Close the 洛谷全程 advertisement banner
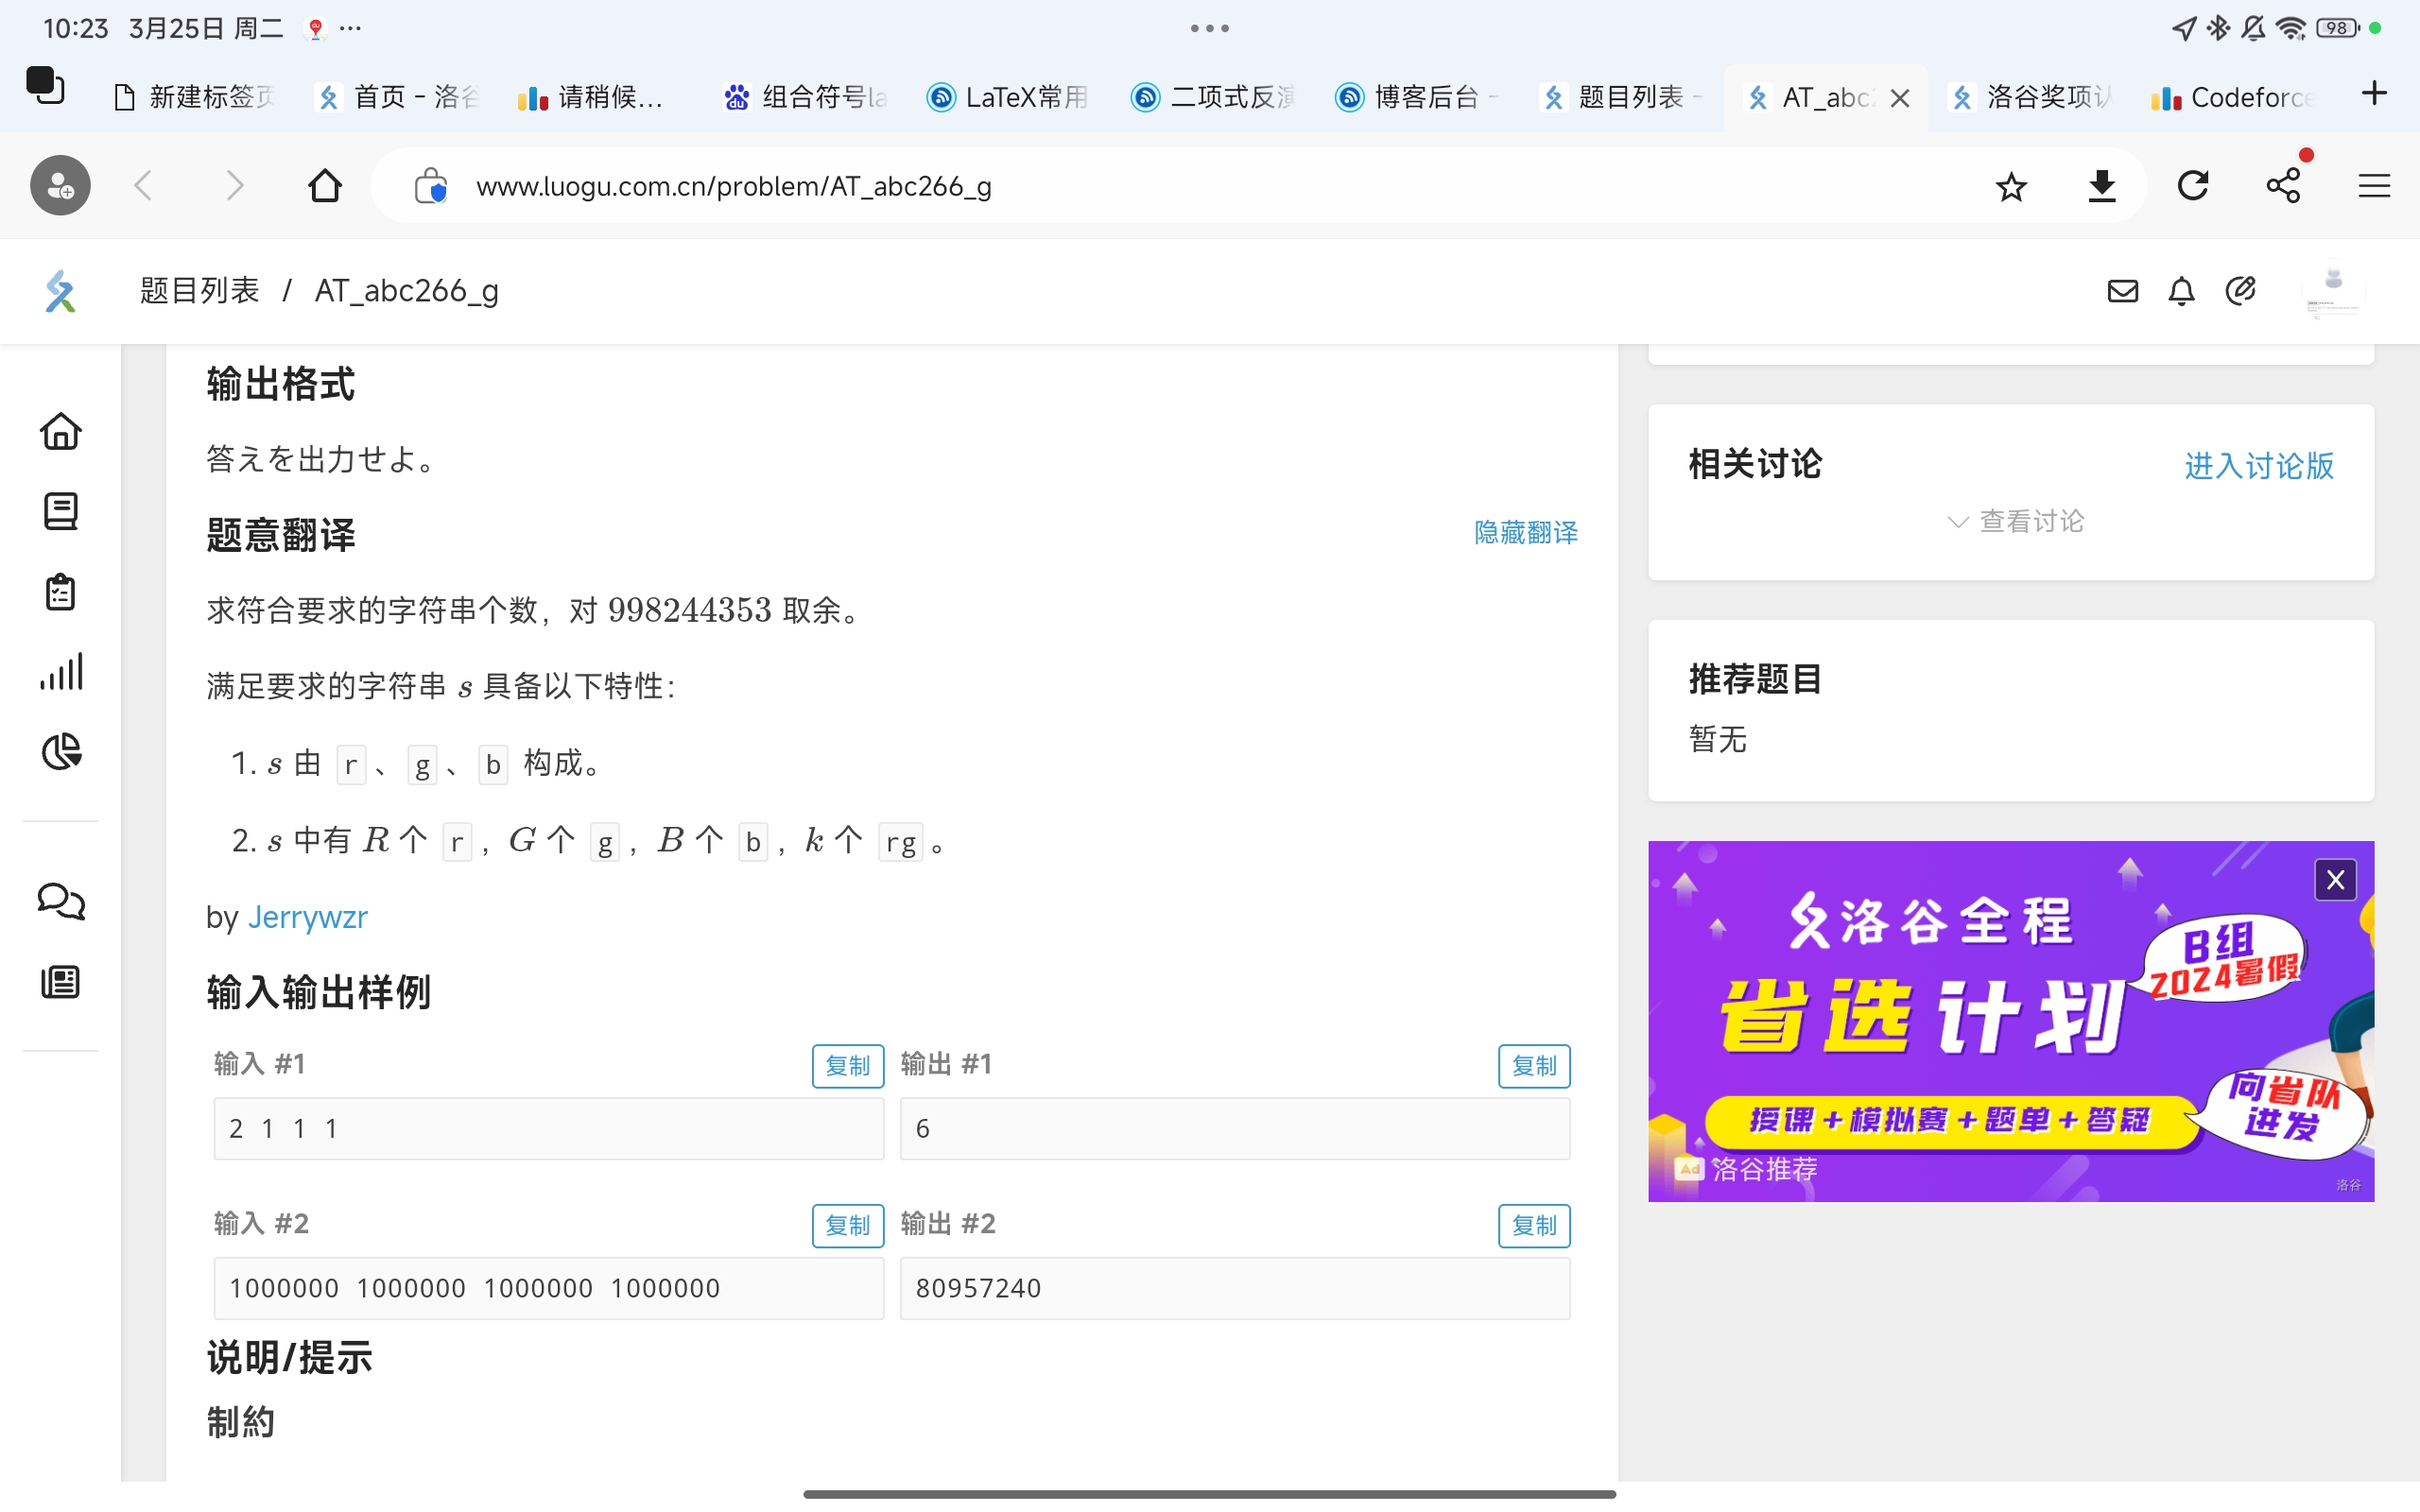Image resolution: width=2420 pixels, height=1512 pixels. pos(2335,880)
